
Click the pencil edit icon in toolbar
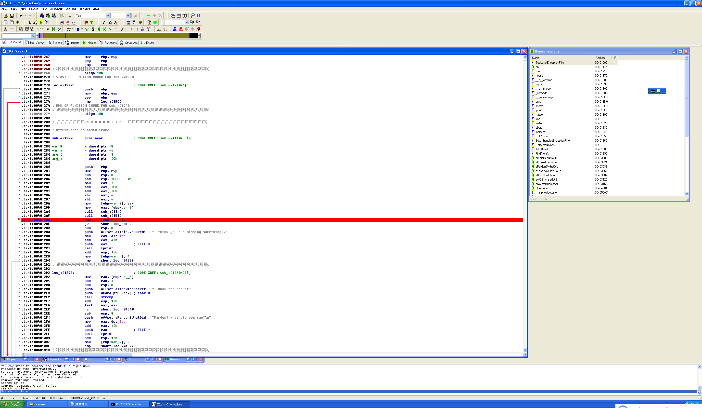coord(122,29)
